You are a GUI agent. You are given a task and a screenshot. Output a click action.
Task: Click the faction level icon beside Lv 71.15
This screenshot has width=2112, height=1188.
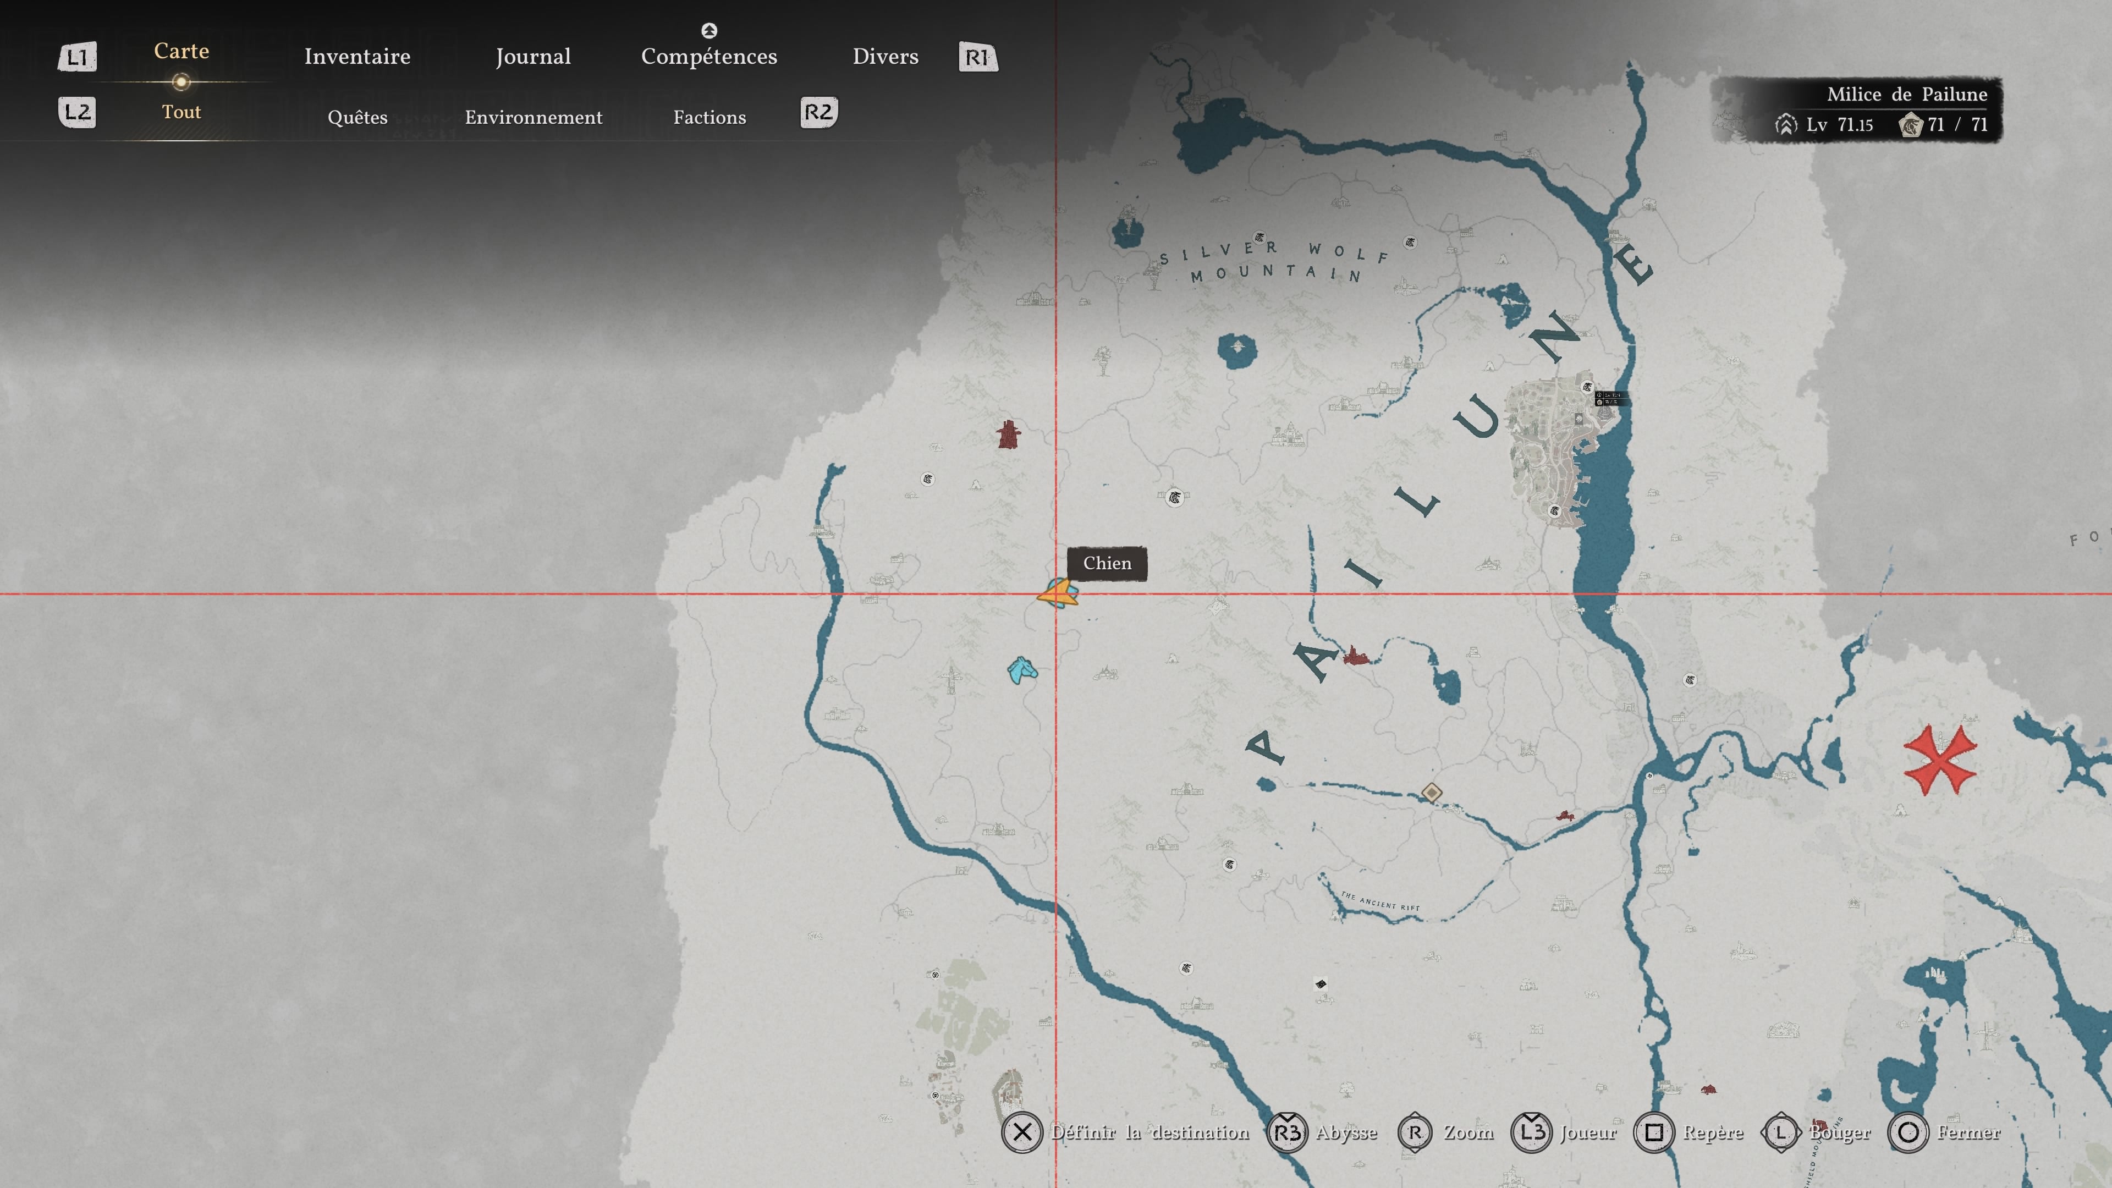1786,125
